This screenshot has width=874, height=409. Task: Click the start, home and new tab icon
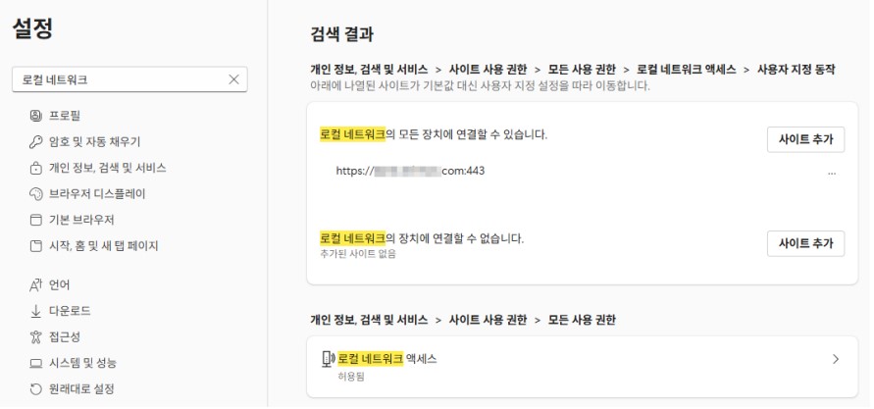[x=36, y=245]
